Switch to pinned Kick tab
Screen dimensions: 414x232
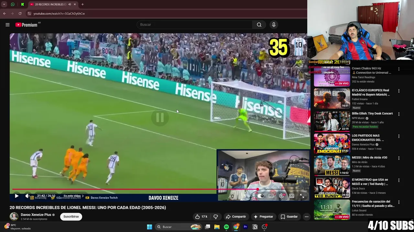[x=23, y=4]
